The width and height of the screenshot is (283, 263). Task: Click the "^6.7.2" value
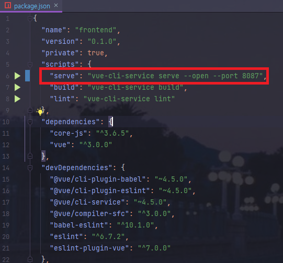click(x=108, y=237)
